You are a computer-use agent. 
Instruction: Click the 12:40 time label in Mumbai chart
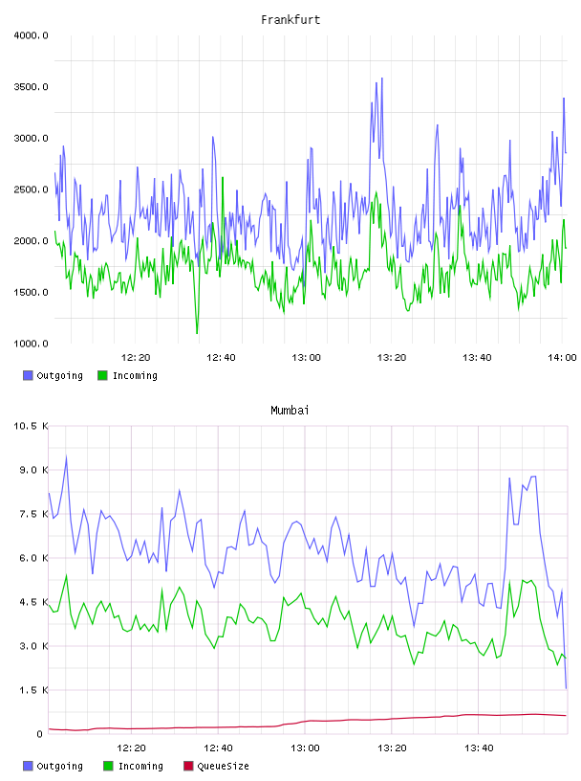click(x=218, y=748)
